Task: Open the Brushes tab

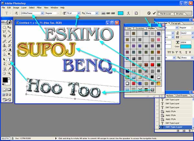Action: (x=180, y=14)
